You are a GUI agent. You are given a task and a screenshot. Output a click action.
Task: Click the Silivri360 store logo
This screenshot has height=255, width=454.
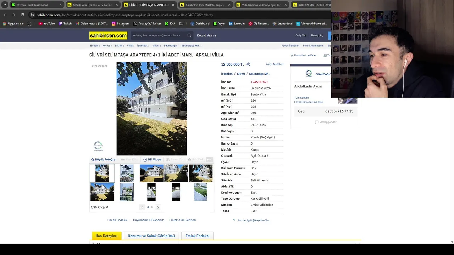[309, 74]
